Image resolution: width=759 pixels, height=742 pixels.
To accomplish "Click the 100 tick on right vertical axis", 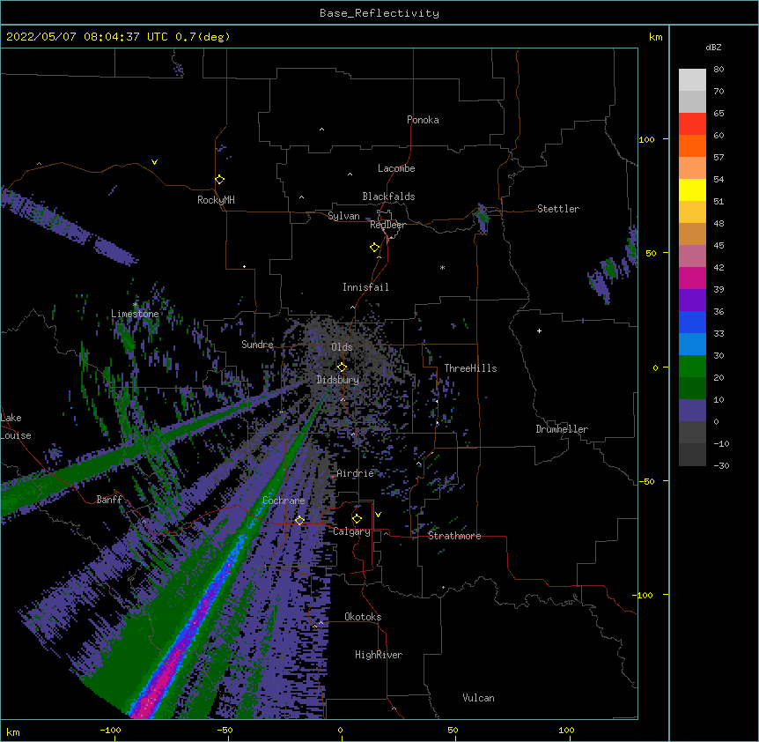I will coord(646,139).
